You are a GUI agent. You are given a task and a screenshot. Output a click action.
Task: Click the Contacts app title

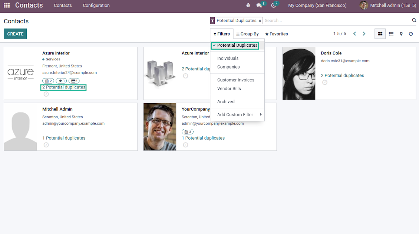[29, 5]
